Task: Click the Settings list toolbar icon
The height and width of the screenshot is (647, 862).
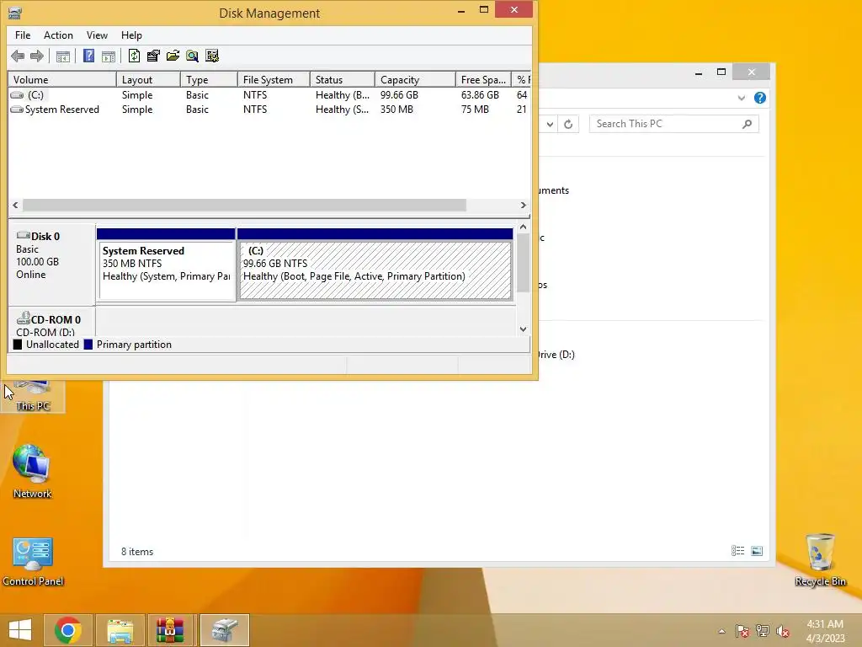Action: point(211,56)
